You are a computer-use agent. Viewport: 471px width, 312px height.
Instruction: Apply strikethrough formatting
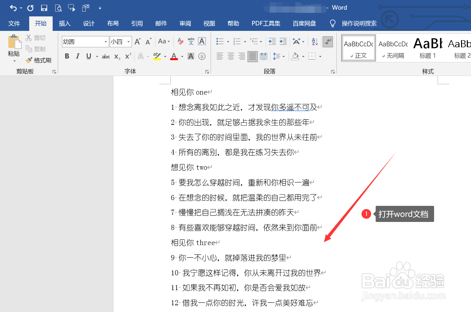pos(106,56)
